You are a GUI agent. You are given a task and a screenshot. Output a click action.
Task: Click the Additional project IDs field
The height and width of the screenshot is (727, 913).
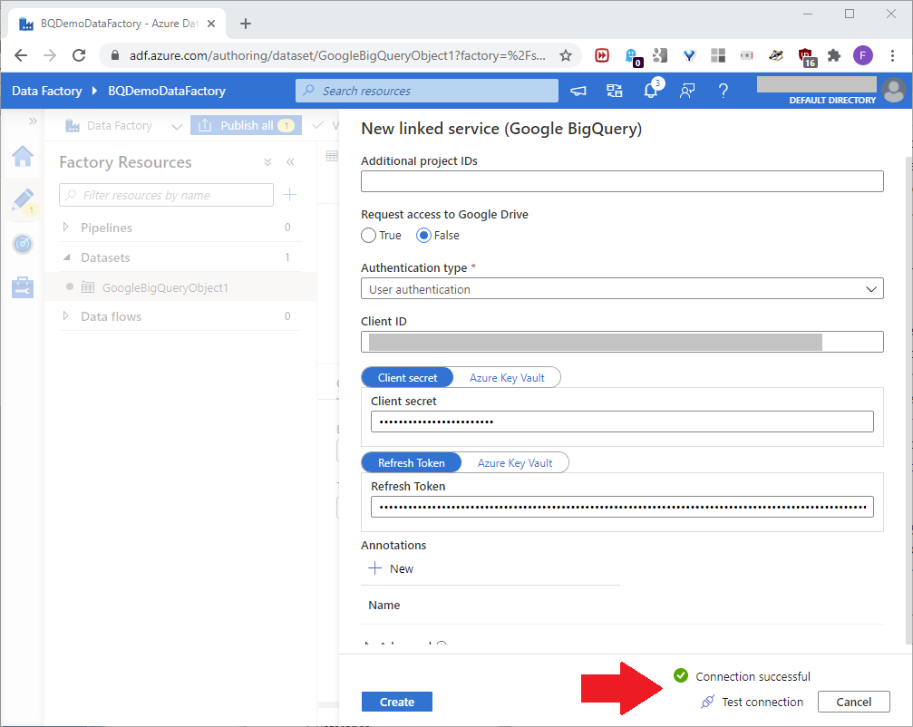622,181
